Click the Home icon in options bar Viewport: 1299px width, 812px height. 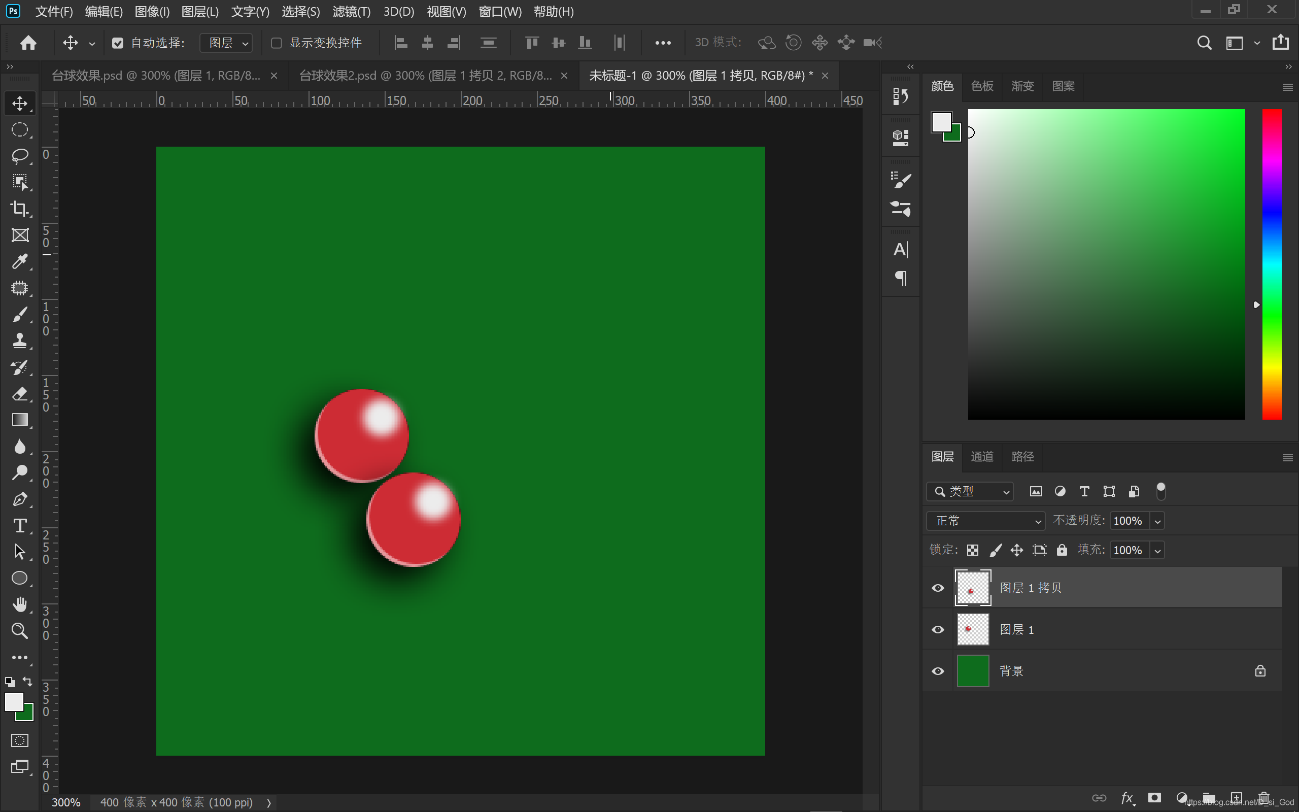tap(28, 43)
